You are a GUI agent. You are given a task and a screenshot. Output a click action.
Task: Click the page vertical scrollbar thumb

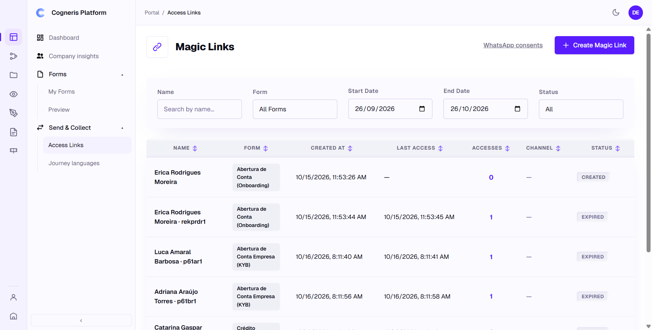648,143
